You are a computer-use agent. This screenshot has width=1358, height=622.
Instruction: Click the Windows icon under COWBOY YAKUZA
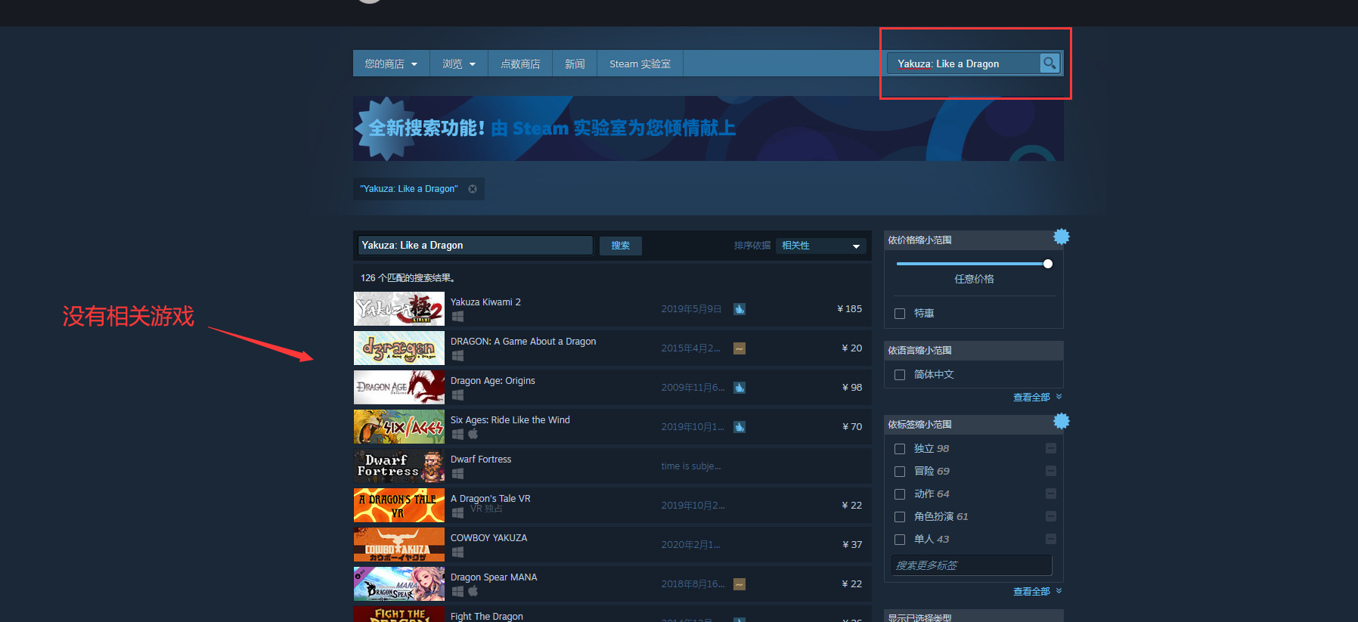click(457, 552)
